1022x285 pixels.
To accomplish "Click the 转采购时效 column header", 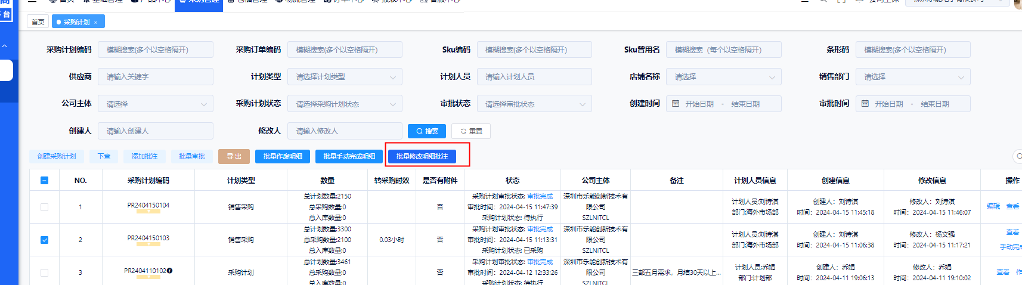I will click(392, 180).
